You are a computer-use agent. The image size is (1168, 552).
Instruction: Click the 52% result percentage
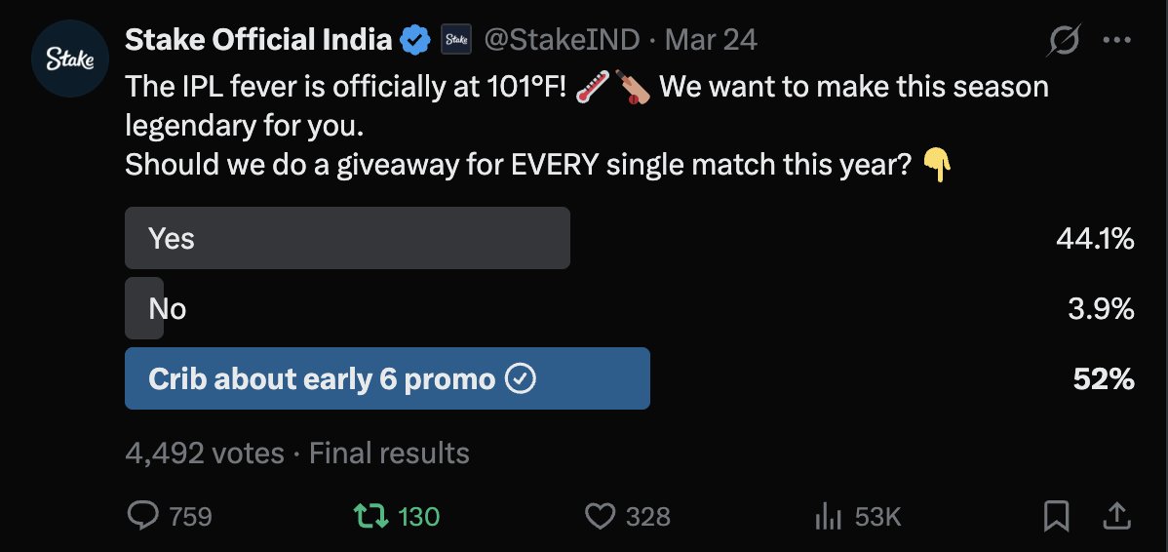coord(1104,379)
